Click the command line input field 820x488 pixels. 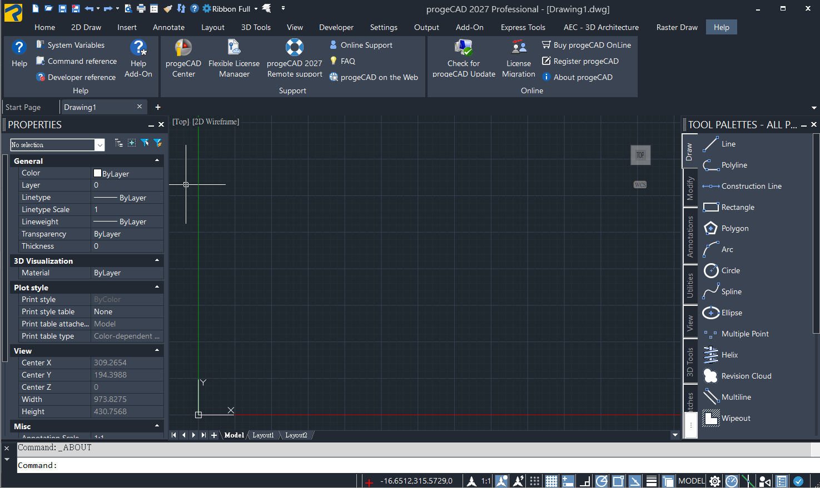tap(418, 465)
